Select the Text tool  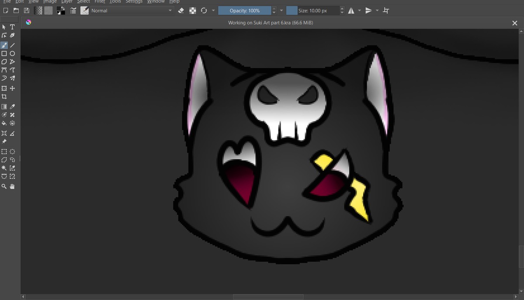(x=12, y=27)
